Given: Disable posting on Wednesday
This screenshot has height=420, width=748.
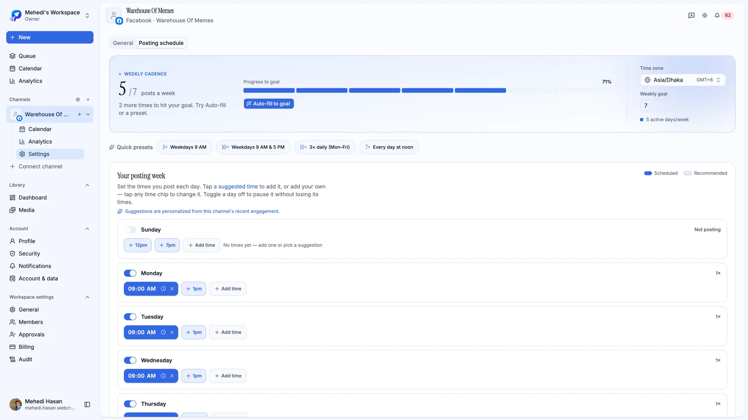Looking at the screenshot, I should 130,360.
